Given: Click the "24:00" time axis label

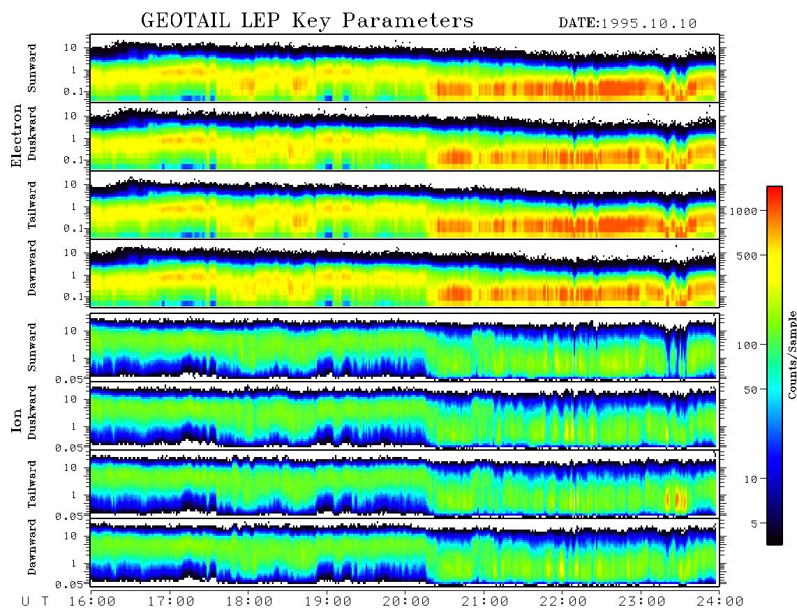Looking at the screenshot, I should (x=720, y=601).
